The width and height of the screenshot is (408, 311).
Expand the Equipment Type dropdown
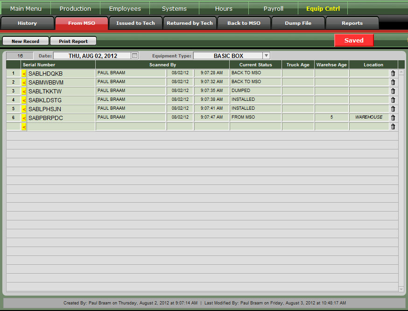tap(266, 56)
